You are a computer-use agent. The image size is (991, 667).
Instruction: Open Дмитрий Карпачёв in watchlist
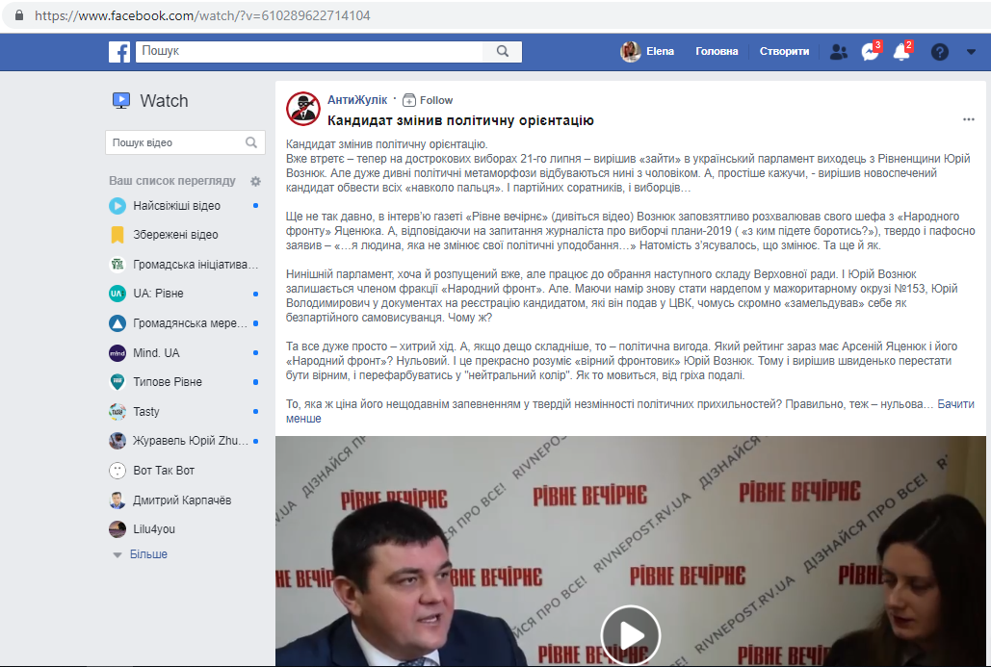pyautogui.click(x=182, y=500)
